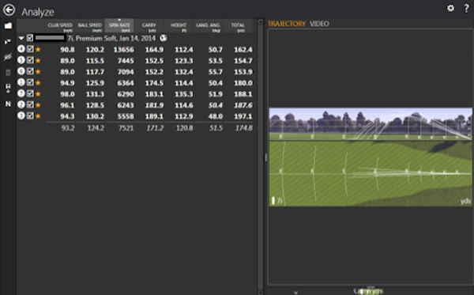Click the club speed value 98.0
The image size is (474, 295).
[67, 94]
